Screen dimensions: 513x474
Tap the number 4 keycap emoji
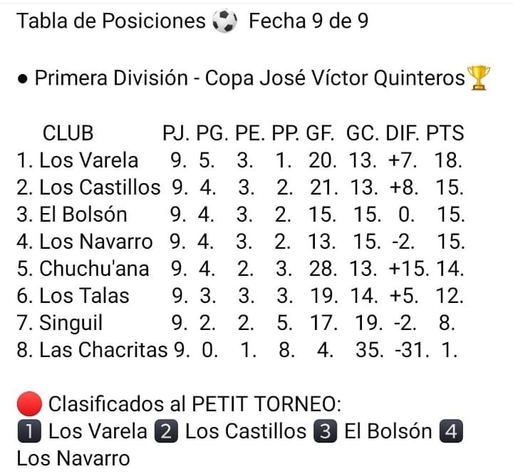[x=451, y=431]
